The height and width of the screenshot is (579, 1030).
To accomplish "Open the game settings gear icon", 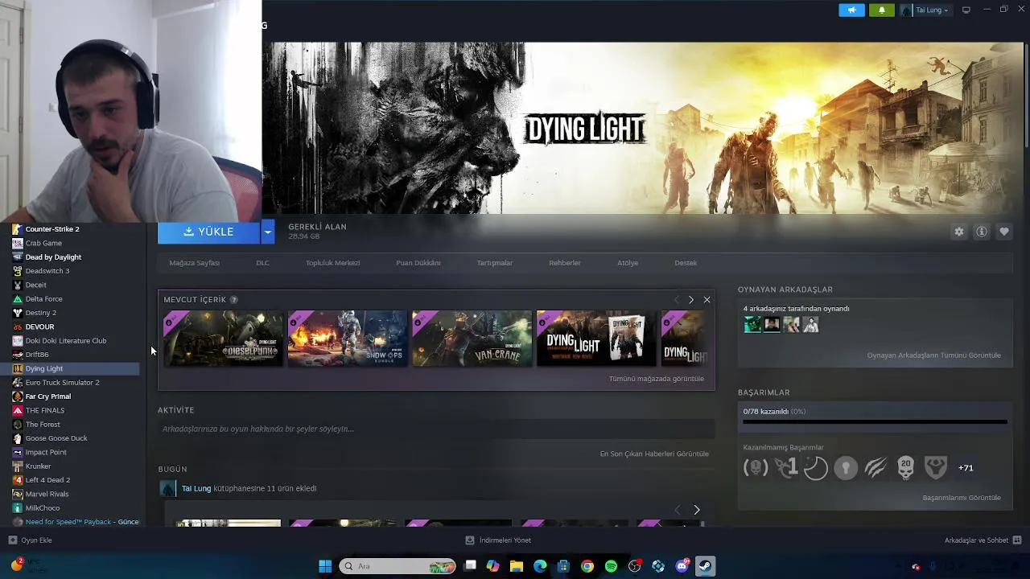I will point(959,232).
